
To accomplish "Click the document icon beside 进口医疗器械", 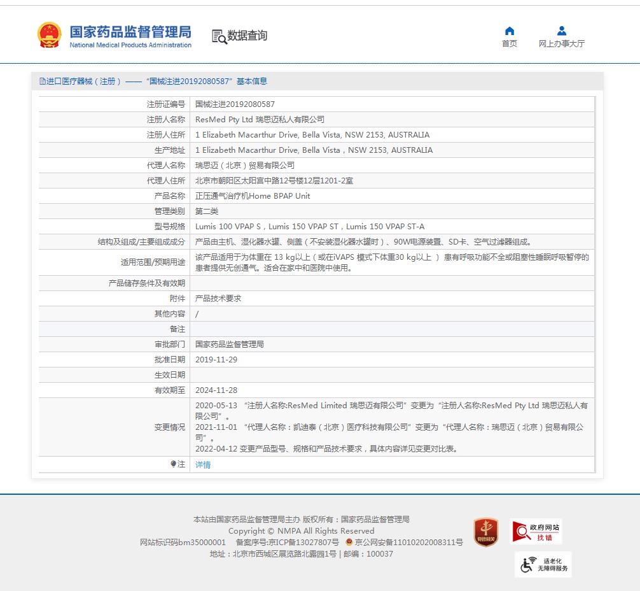I will pyautogui.click(x=42, y=82).
